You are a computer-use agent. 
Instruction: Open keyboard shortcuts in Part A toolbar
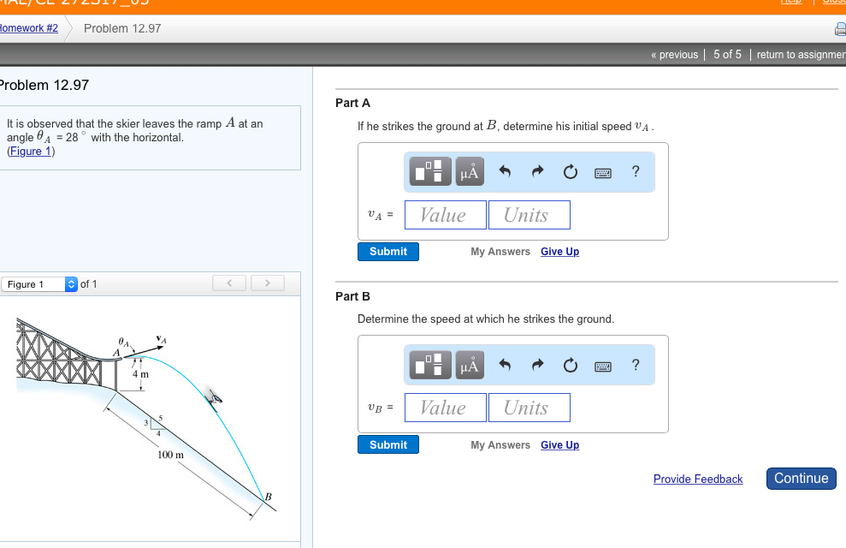click(603, 173)
